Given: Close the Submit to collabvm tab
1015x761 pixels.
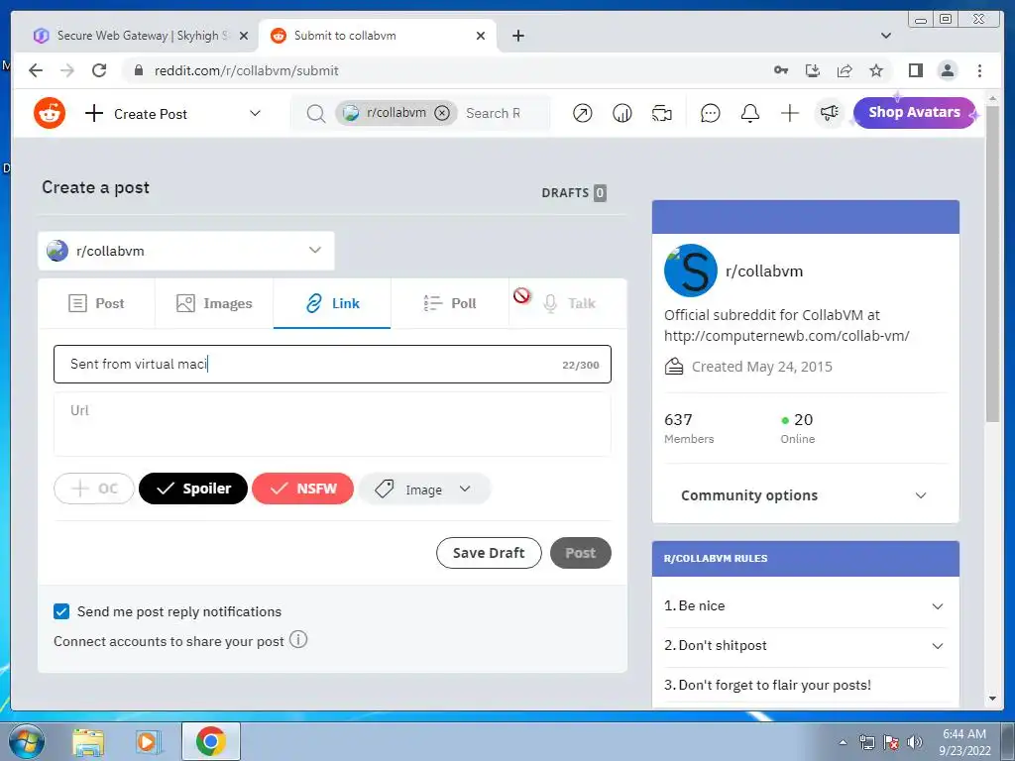Looking at the screenshot, I should tap(481, 36).
